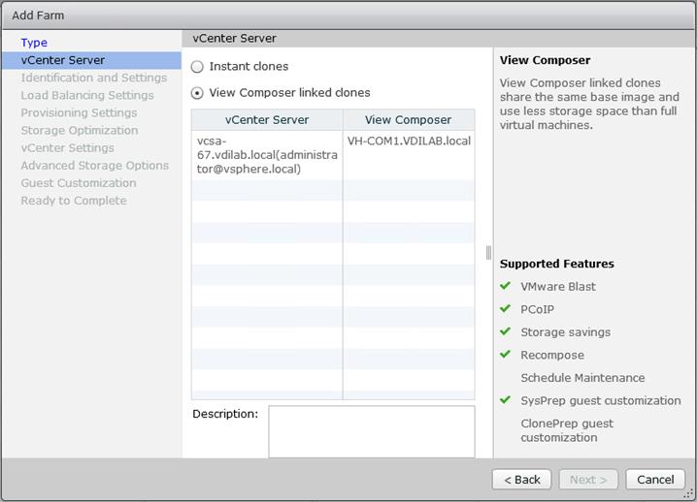
Task: Open Guest Customization step
Action: 79,183
